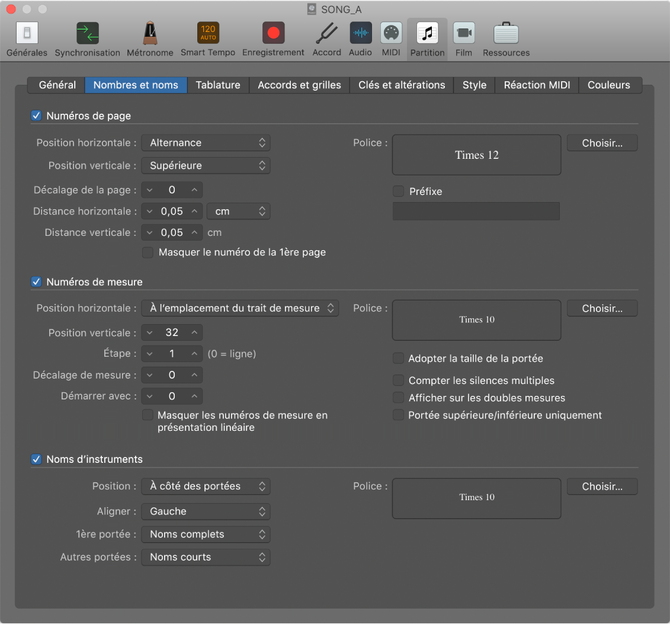Screen dimensions: 670x624
Task: Open the Générales settings icon
Action: [27, 33]
